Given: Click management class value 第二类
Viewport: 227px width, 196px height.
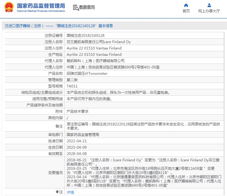Looking at the screenshot, I should [72, 80].
